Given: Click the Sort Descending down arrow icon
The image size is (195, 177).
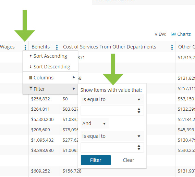Looking at the screenshot, I should point(31,67).
